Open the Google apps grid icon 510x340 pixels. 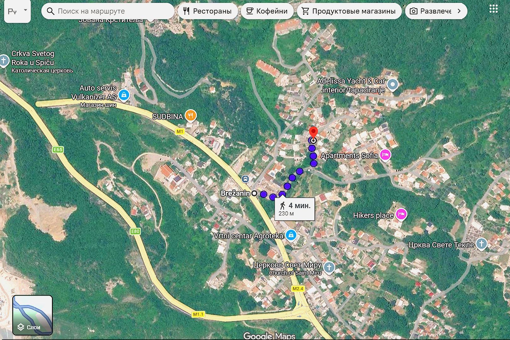(493, 9)
